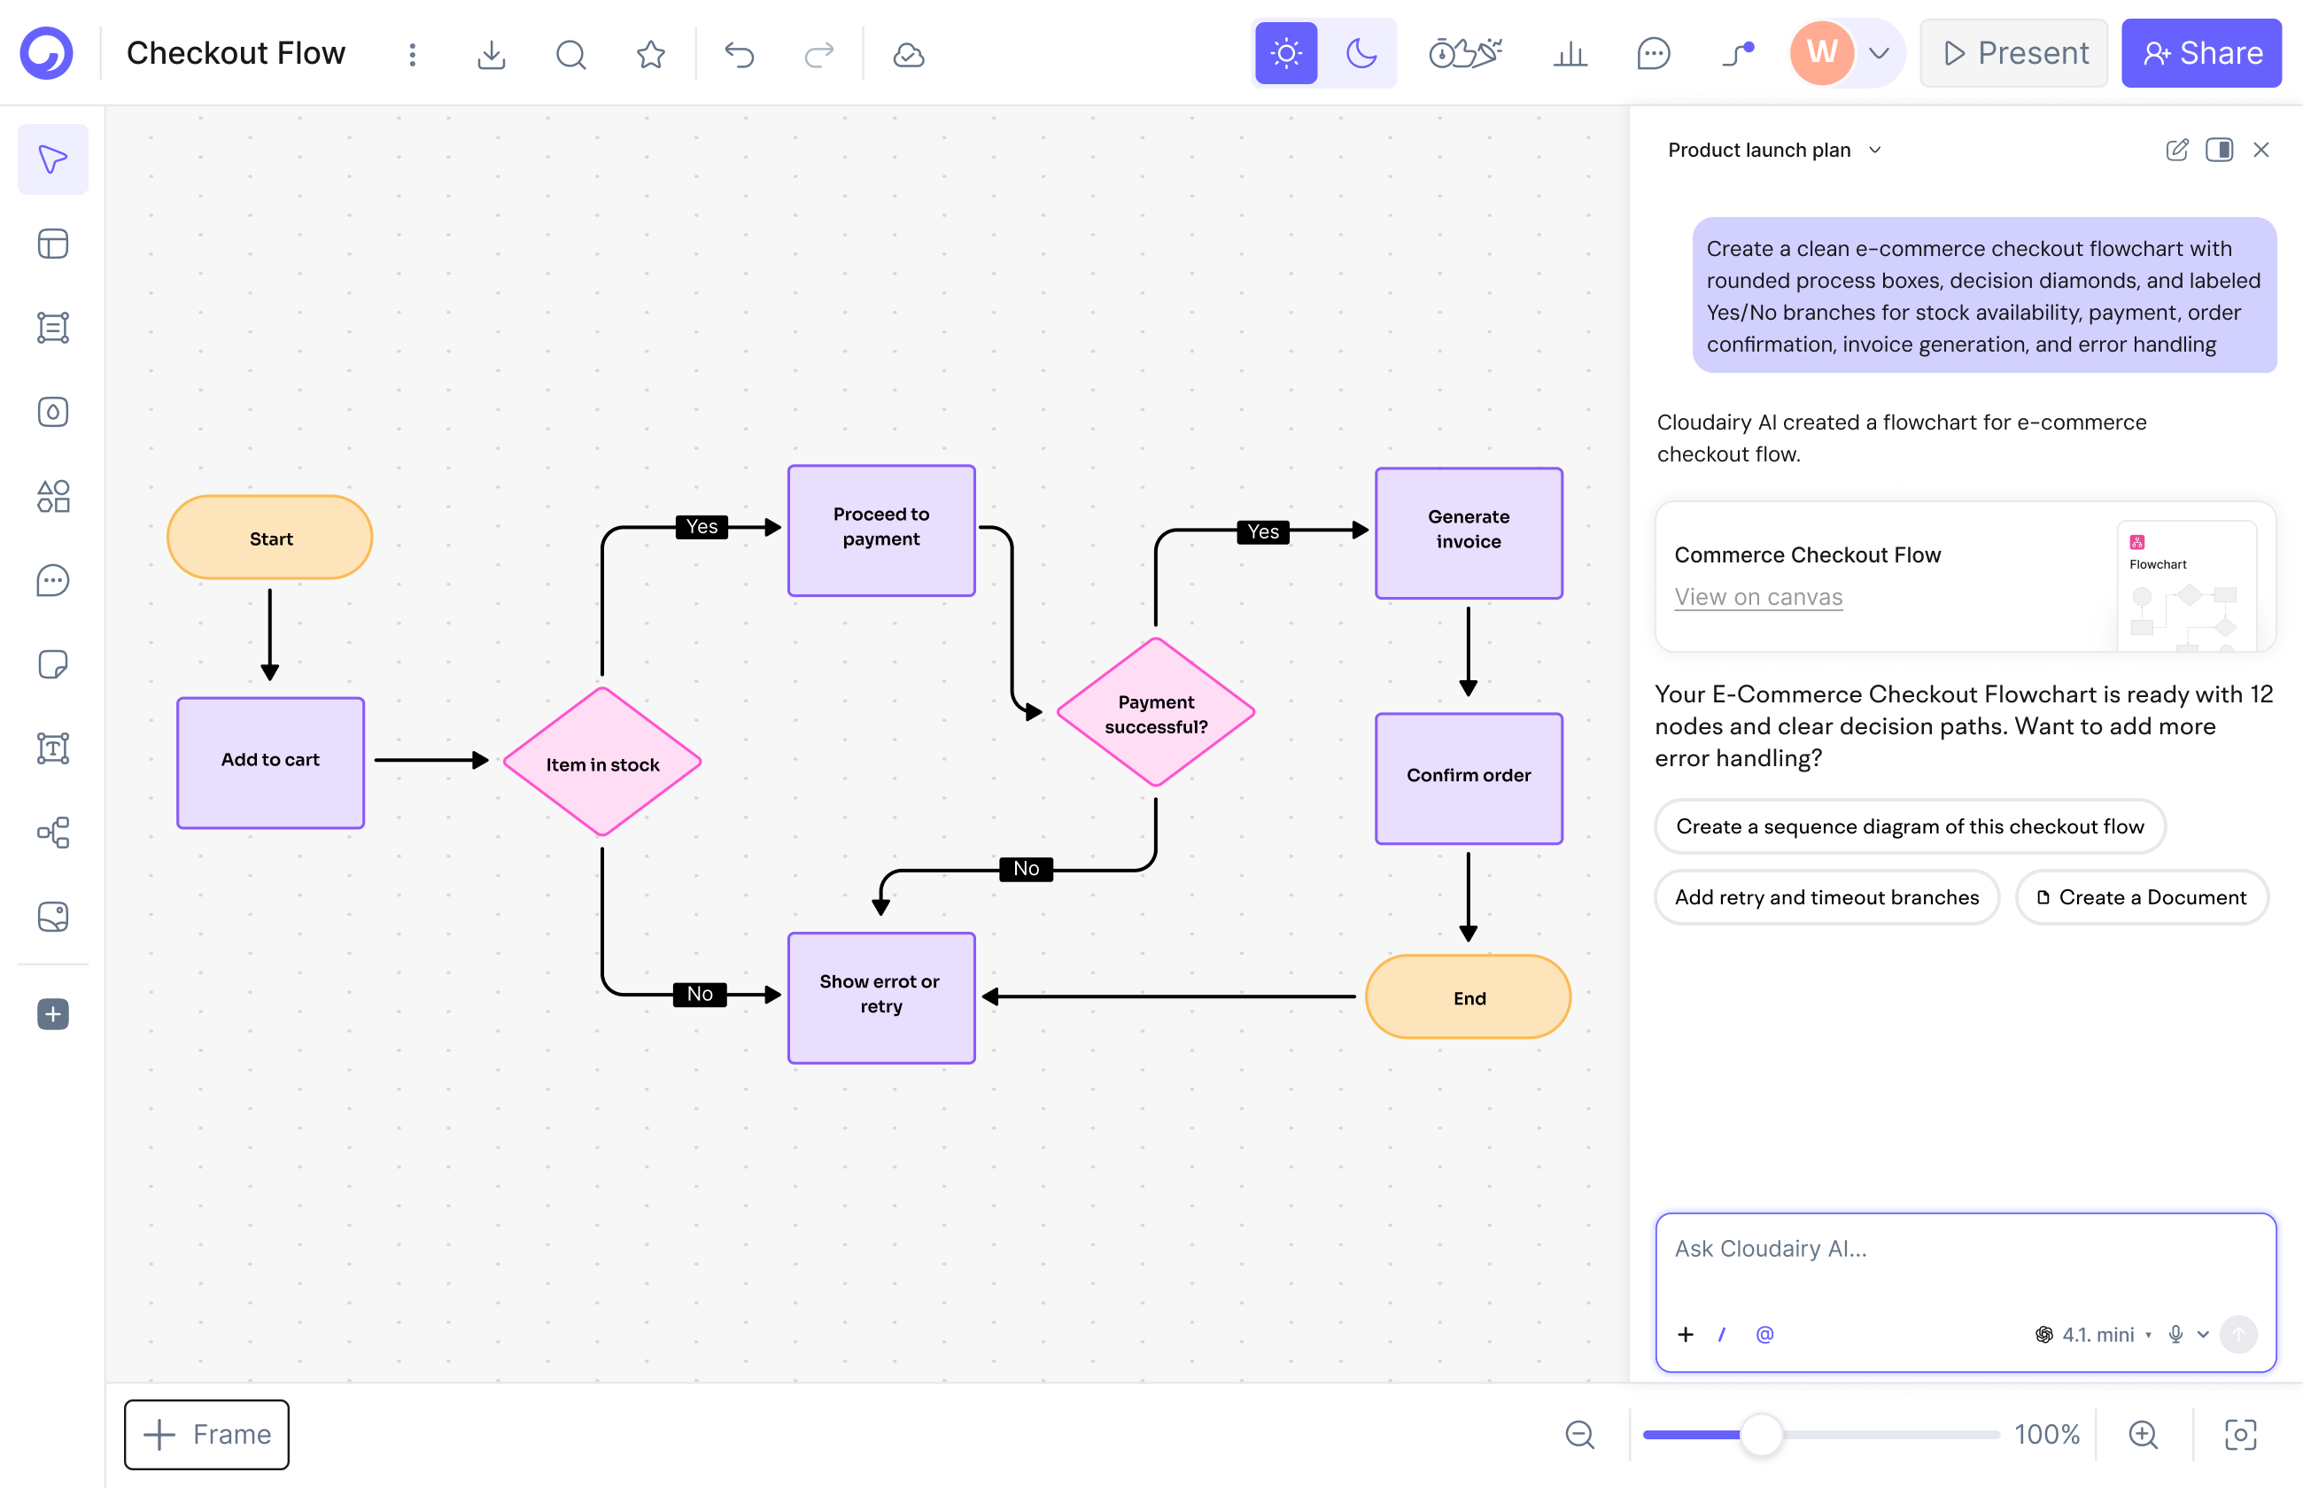Click Create a Document suggestion
2303x1488 pixels.
2142,896
